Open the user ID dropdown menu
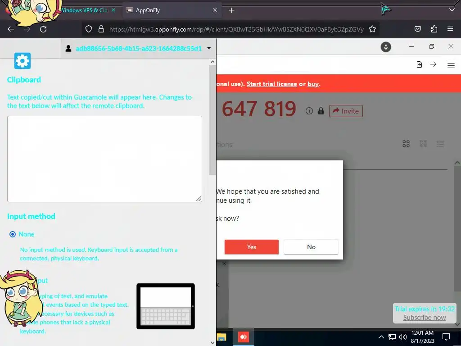Viewport: 461px width, 346px height. tap(139, 48)
